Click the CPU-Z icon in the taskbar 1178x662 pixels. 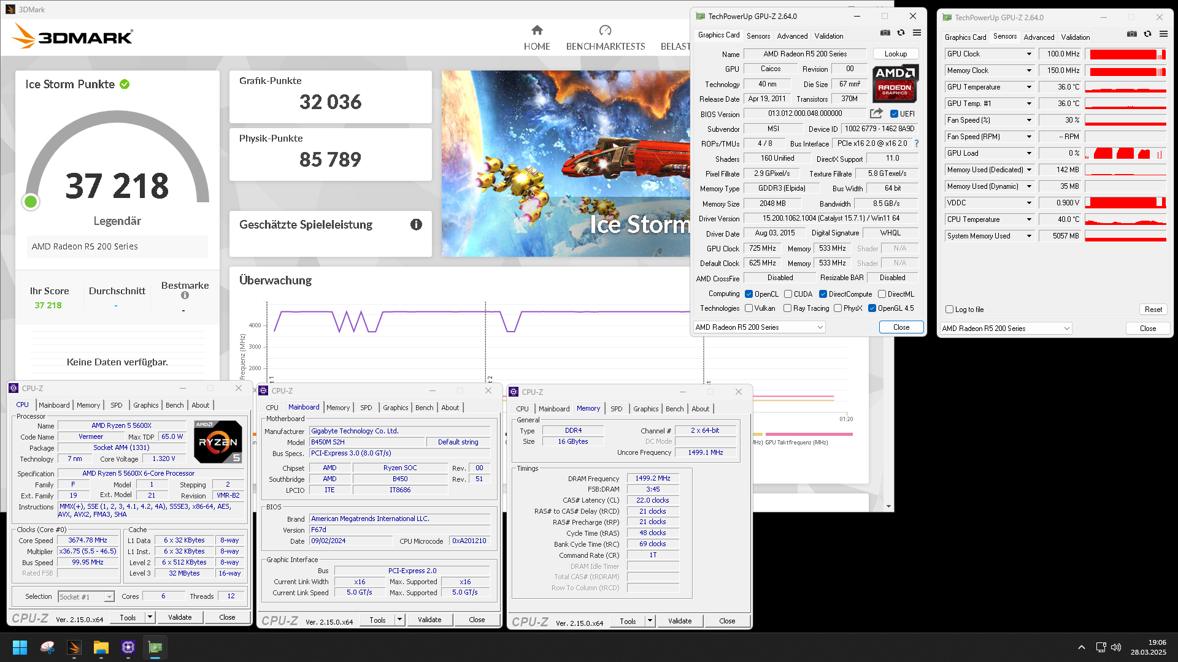click(x=128, y=647)
